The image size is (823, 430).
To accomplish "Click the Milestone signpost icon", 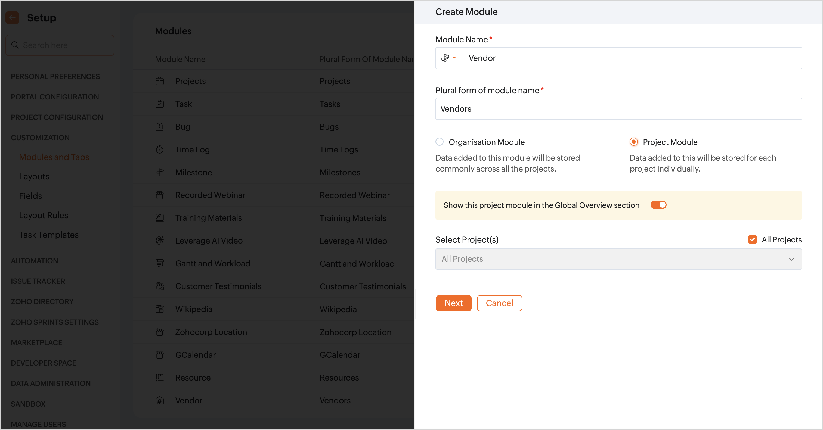I will (159, 172).
